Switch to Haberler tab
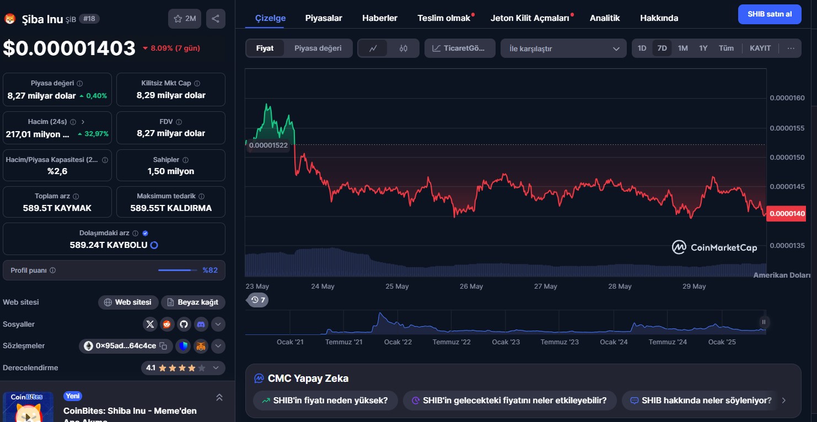 click(x=380, y=18)
